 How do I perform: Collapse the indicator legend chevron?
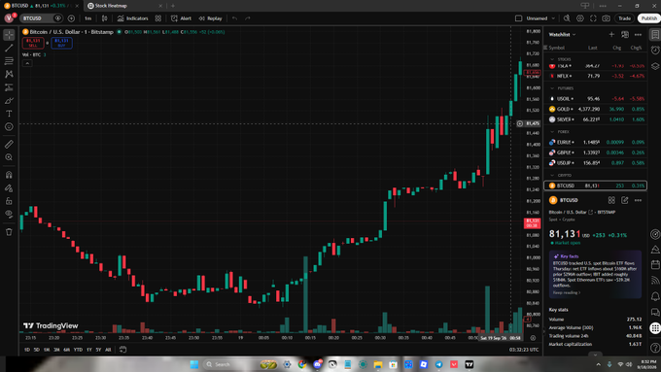click(x=27, y=63)
